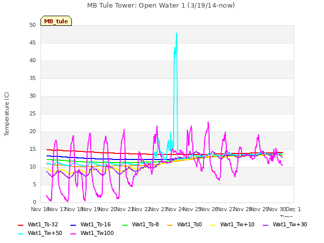Click the Nov 16 x-axis tick label
Screen dimensions: 324x243
(40, 209)
